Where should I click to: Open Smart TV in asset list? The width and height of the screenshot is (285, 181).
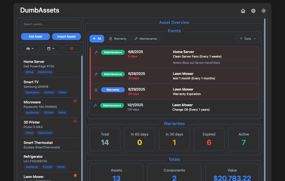(50, 87)
